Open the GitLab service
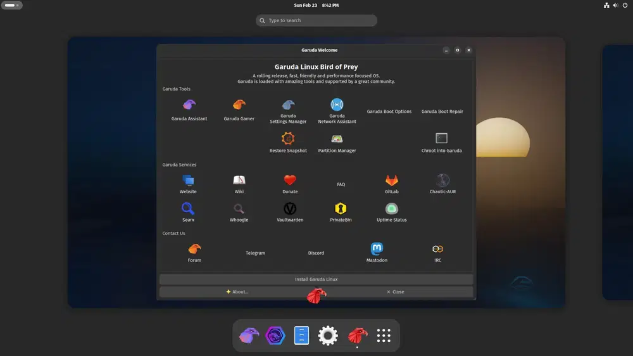Image resolution: width=633 pixels, height=356 pixels. tap(392, 184)
